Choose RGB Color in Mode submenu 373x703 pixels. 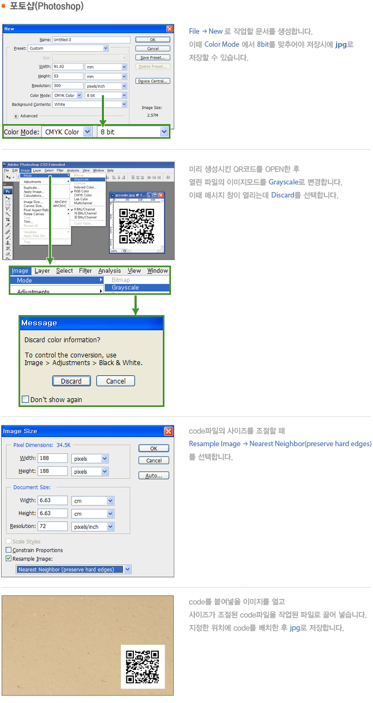coord(82,192)
